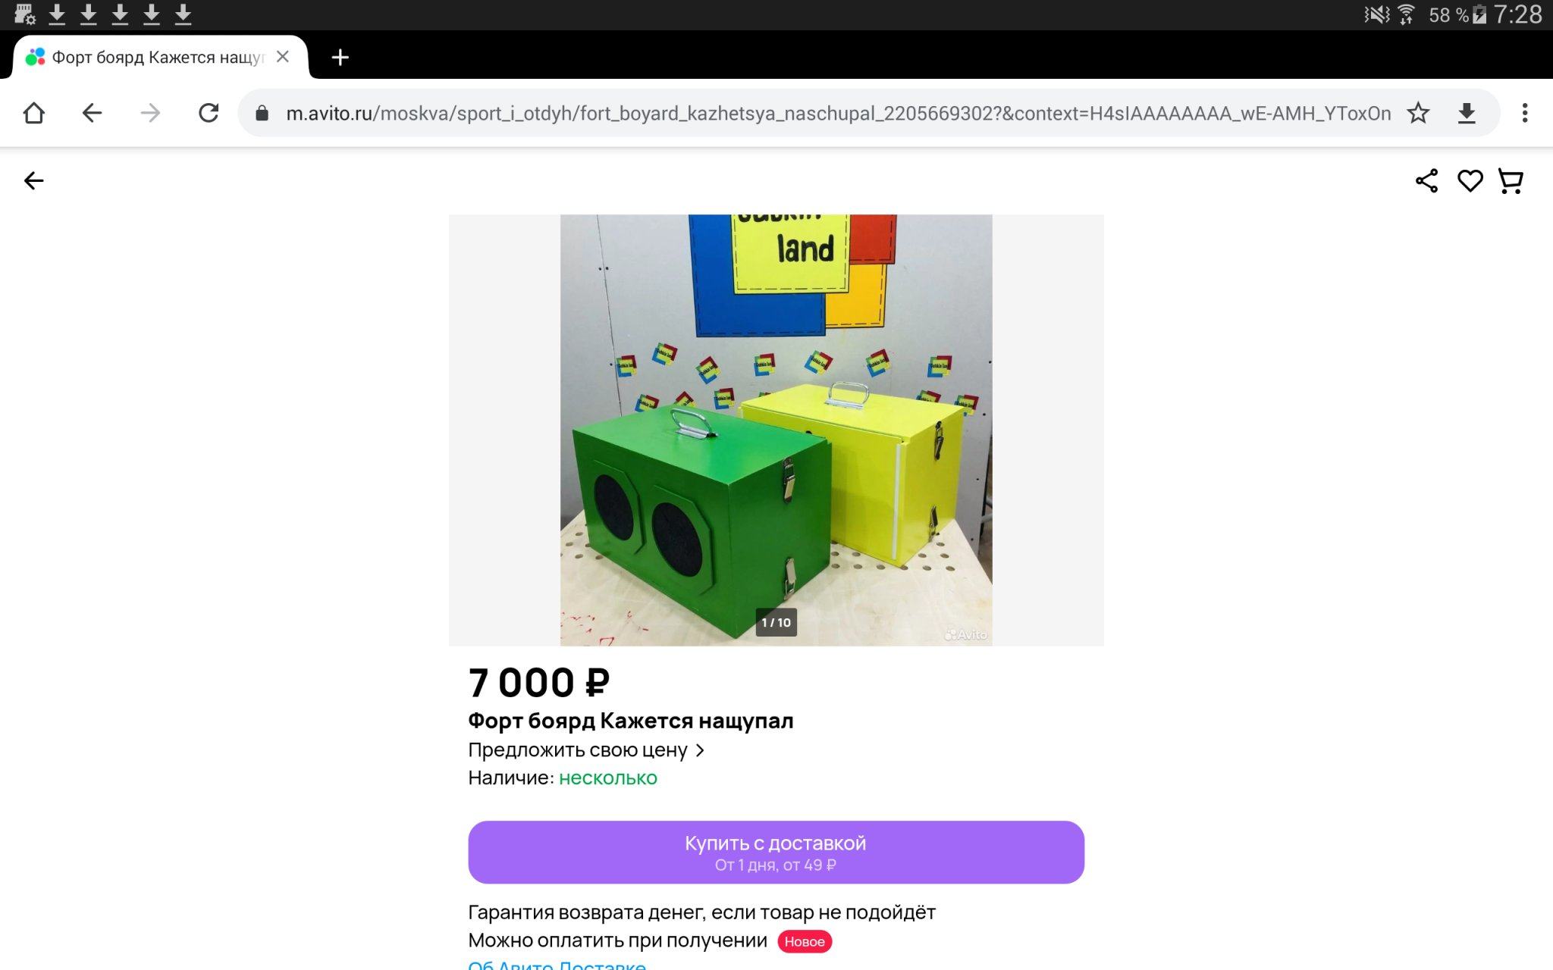Share the listing via share icon
Image resolution: width=1553 pixels, height=970 pixels.
(1426, 181)
